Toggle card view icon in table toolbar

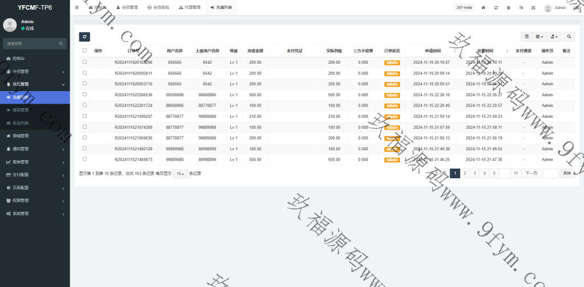(x=526, y=37)
